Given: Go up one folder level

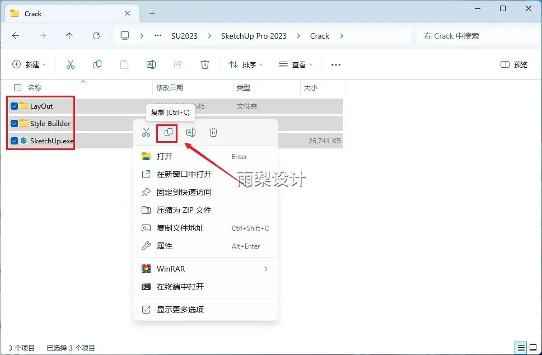Looking at the screenshot, I should tap(69, 36).
